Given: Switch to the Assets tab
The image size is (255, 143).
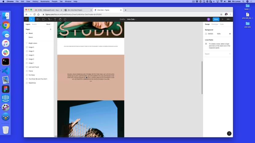Looking at the screenshot, I should pos(34,24).
